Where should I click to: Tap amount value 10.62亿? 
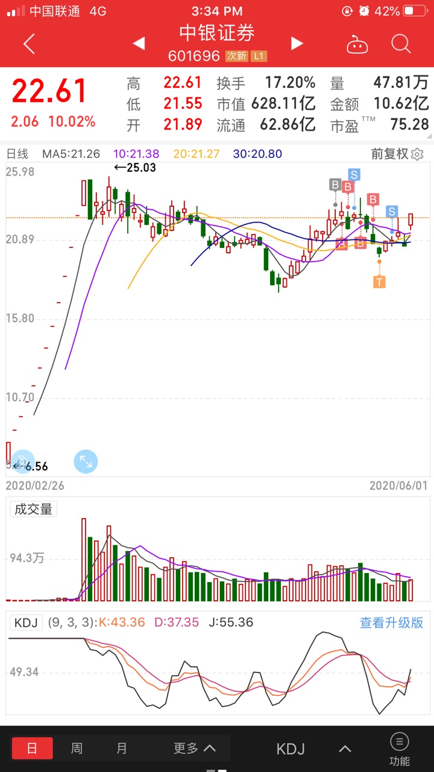click(401, 104)
